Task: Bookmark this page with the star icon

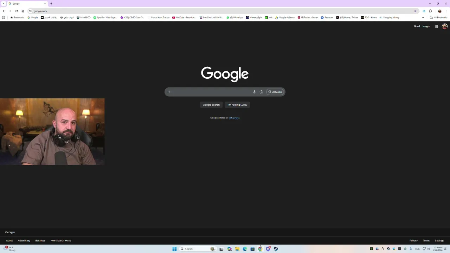Action: coord(415,11)
